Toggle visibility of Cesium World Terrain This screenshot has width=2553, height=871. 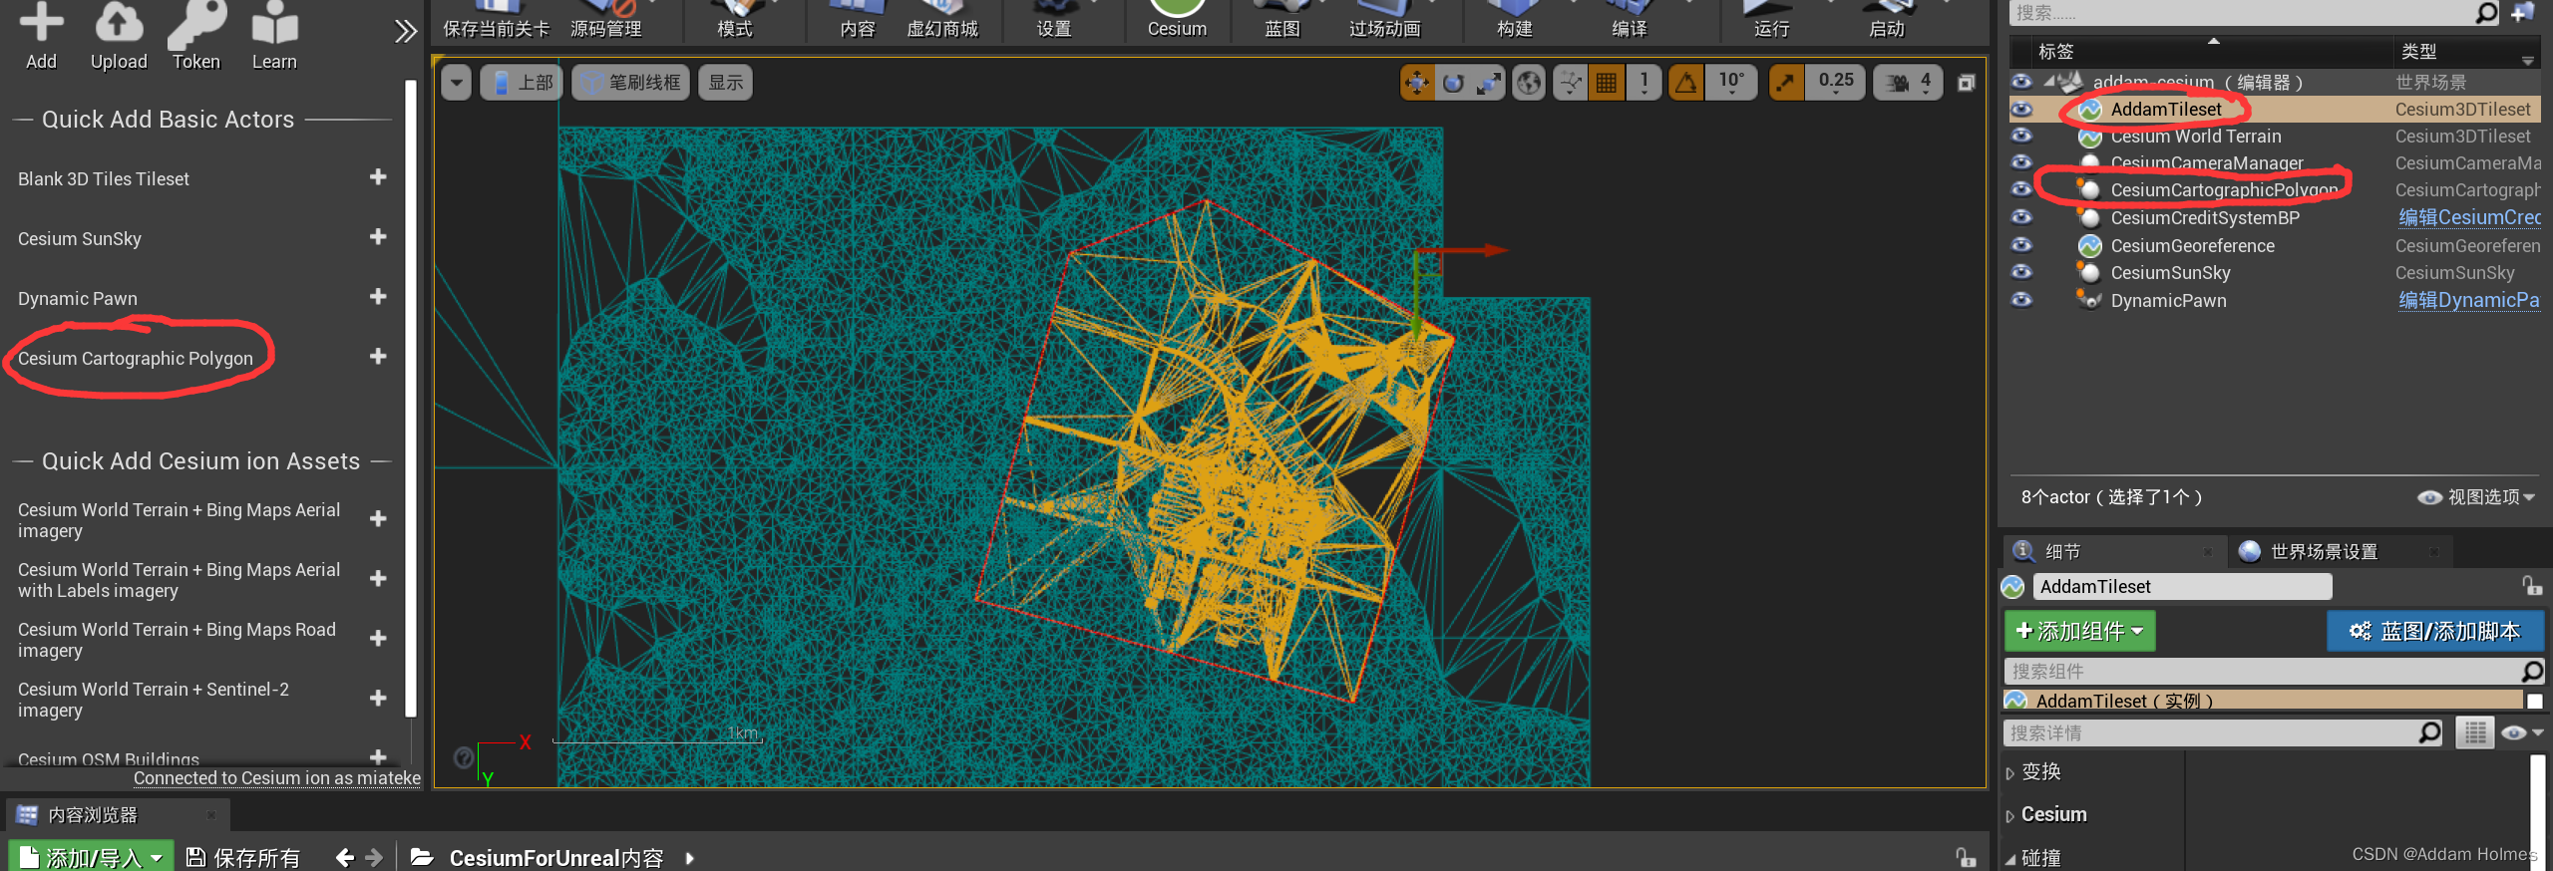click(2021, 136)
